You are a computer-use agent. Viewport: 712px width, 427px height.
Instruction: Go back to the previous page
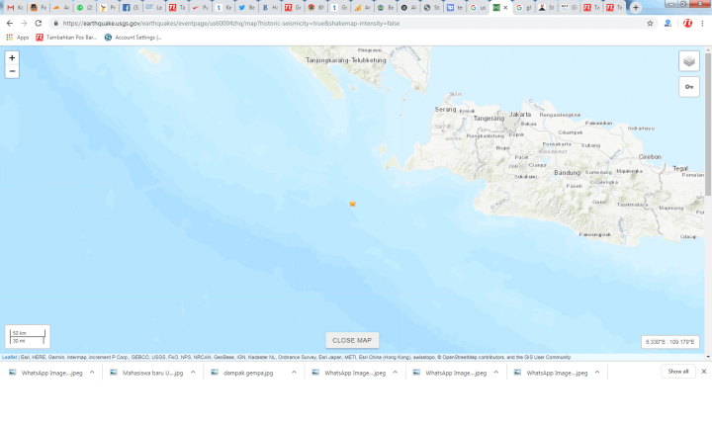10,23
